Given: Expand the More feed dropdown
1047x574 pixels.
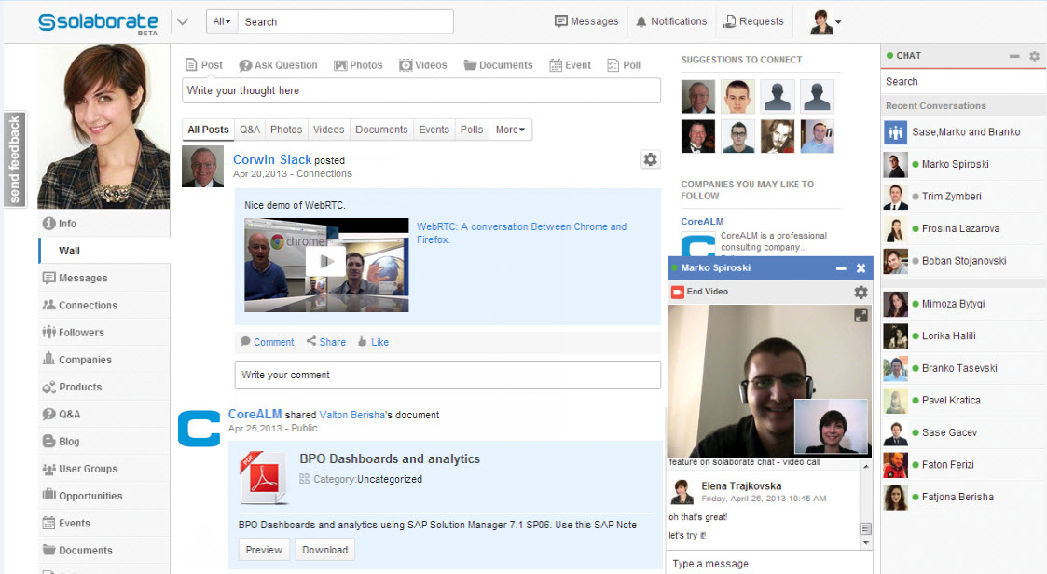Looking at the screenshot, I should click(x=510, y=130).
